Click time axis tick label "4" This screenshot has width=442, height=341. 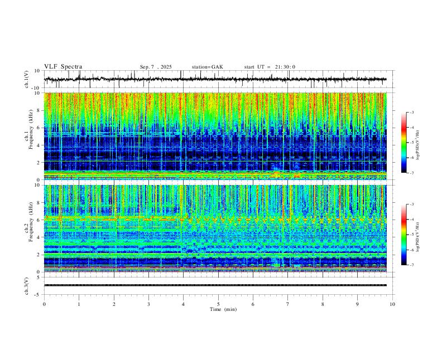(x=184, y=304)
